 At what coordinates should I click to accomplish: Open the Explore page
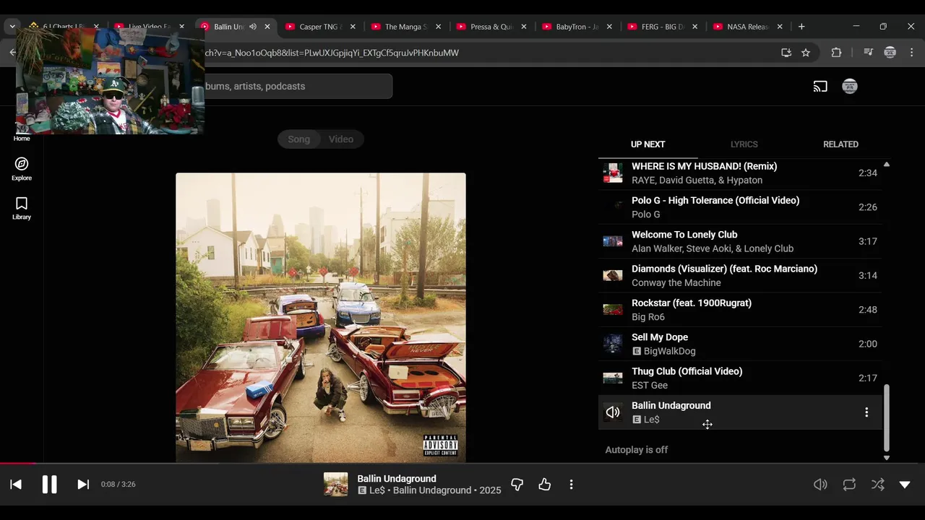(x=22, y=169)
